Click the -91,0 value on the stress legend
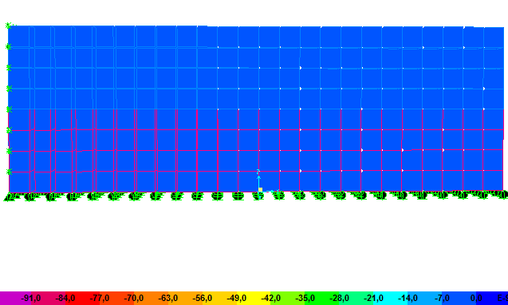 (31, 298)
